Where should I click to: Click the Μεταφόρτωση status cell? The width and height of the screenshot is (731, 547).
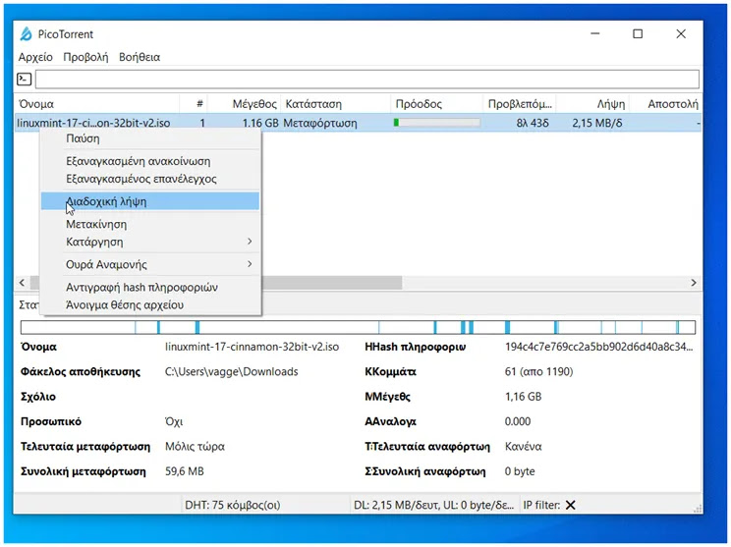pos(320,123)
